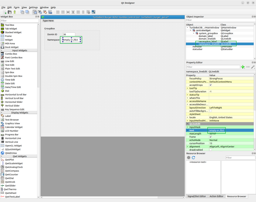Viewport: 256px width, 202px height.
Task: Click the Namespace line edit on the form
Action: tap(71, 40)
